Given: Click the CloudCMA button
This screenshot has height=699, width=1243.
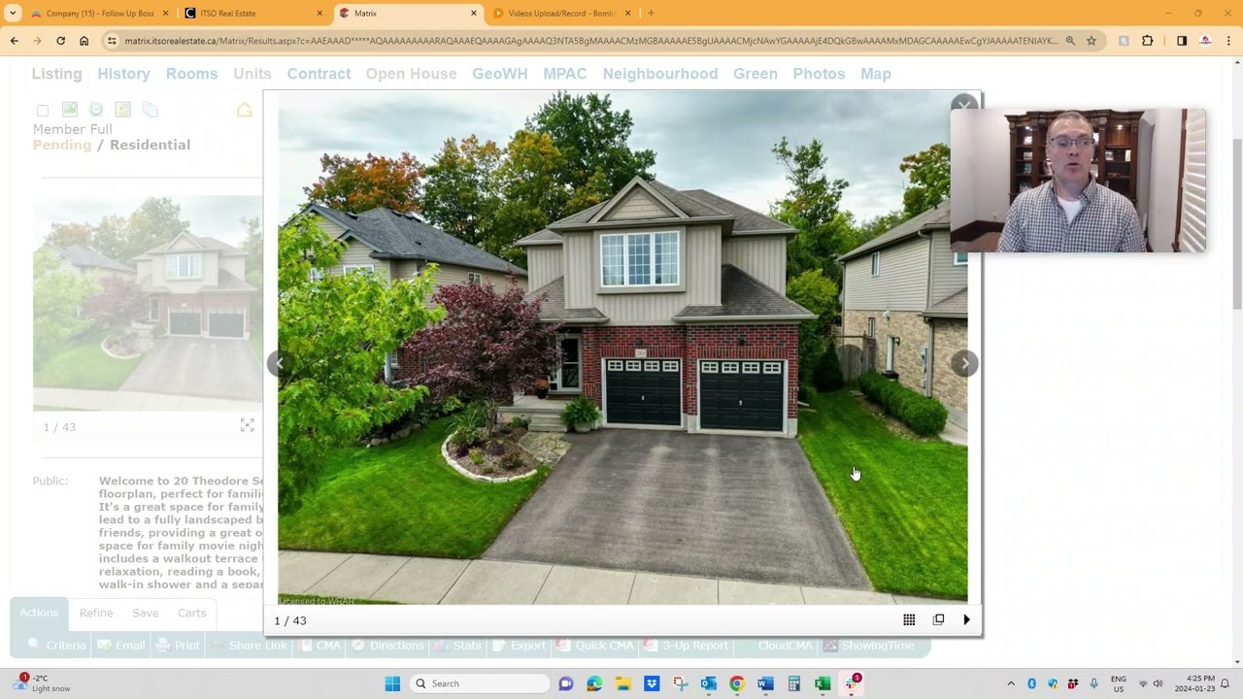Looking at the screenshot, I should click(x=785, y=646).
